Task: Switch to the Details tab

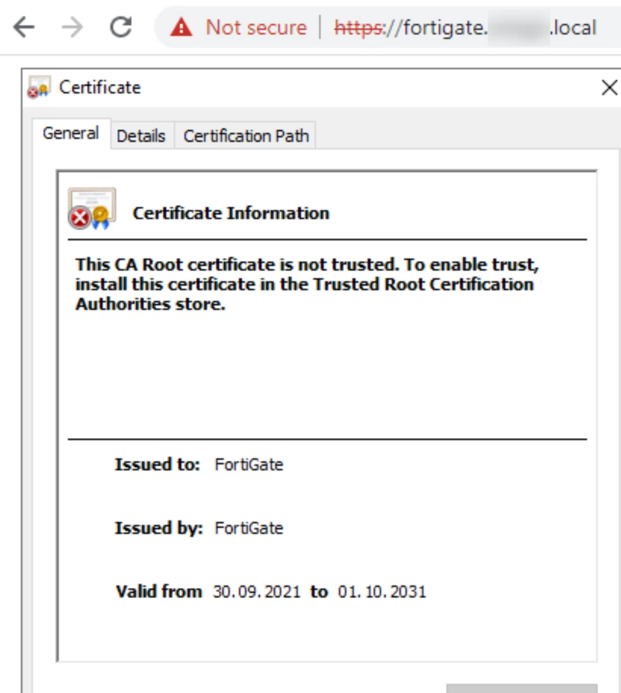Action: click(141, 136)
